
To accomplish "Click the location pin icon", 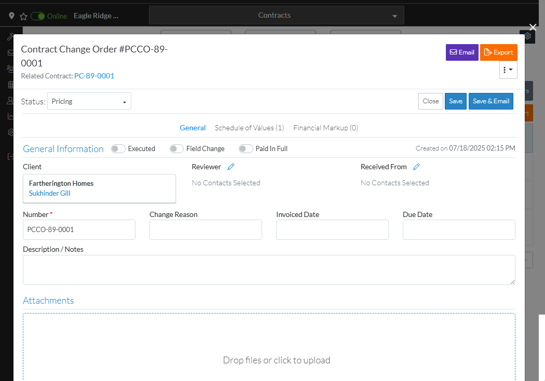I will pyautogui.click(x=11, y=16).
